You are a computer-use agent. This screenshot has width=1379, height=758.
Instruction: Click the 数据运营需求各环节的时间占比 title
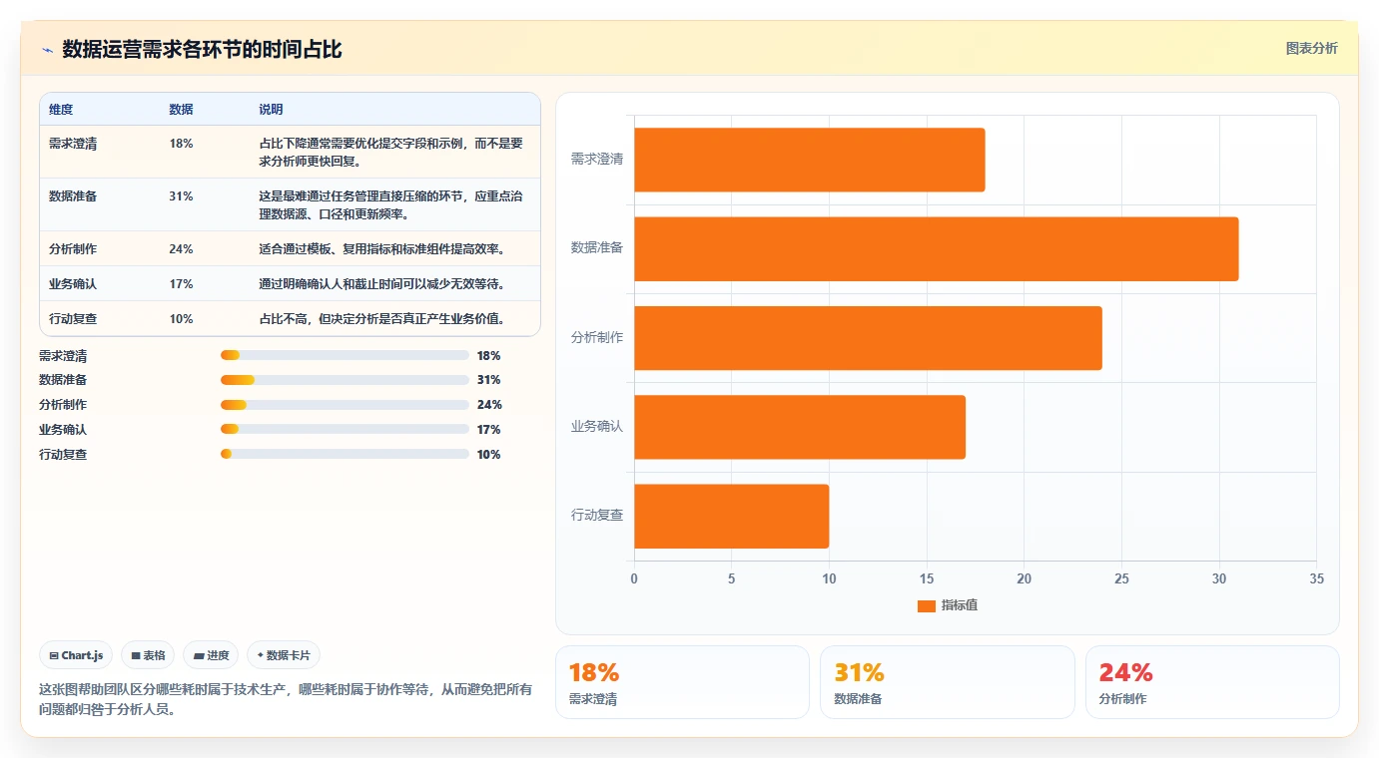pyautogui.click(x=202, y=49)
